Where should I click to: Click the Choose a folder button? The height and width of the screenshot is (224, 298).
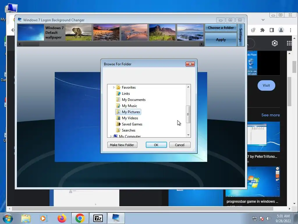coord(221,28)
